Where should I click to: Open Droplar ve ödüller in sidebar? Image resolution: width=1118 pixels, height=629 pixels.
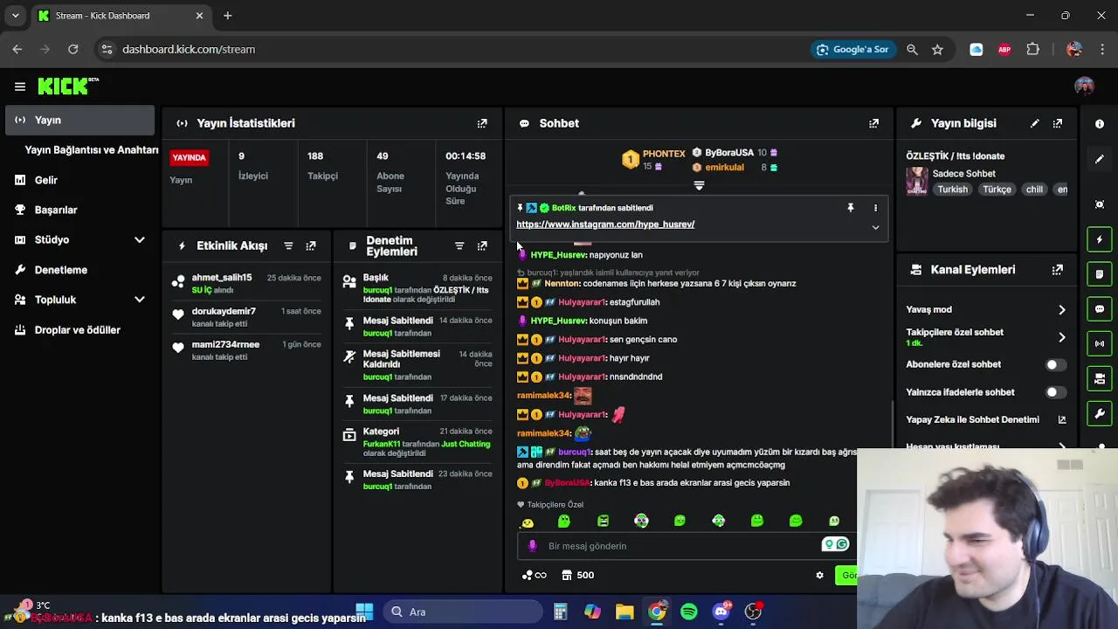(x=77, y=330)
